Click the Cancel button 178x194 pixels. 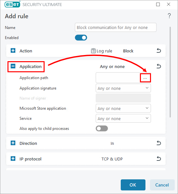click(x=162, y=185)
